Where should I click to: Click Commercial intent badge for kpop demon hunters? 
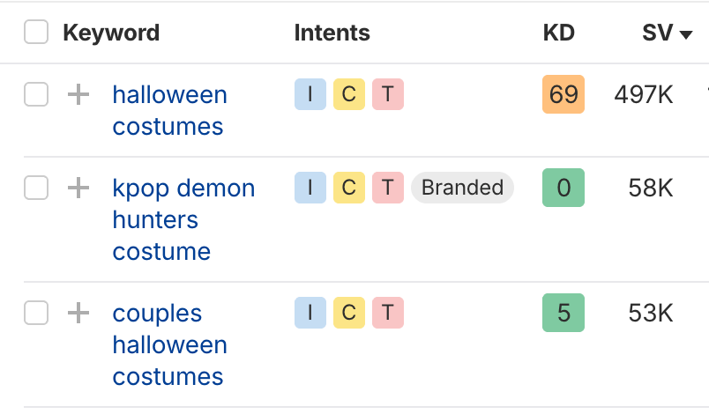pos(348,188)
